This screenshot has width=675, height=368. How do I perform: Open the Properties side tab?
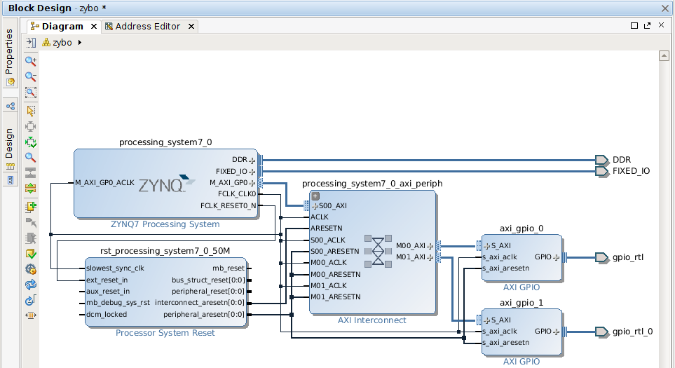10,56
